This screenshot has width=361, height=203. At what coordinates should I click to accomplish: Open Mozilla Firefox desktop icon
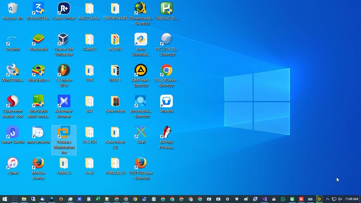38,169
